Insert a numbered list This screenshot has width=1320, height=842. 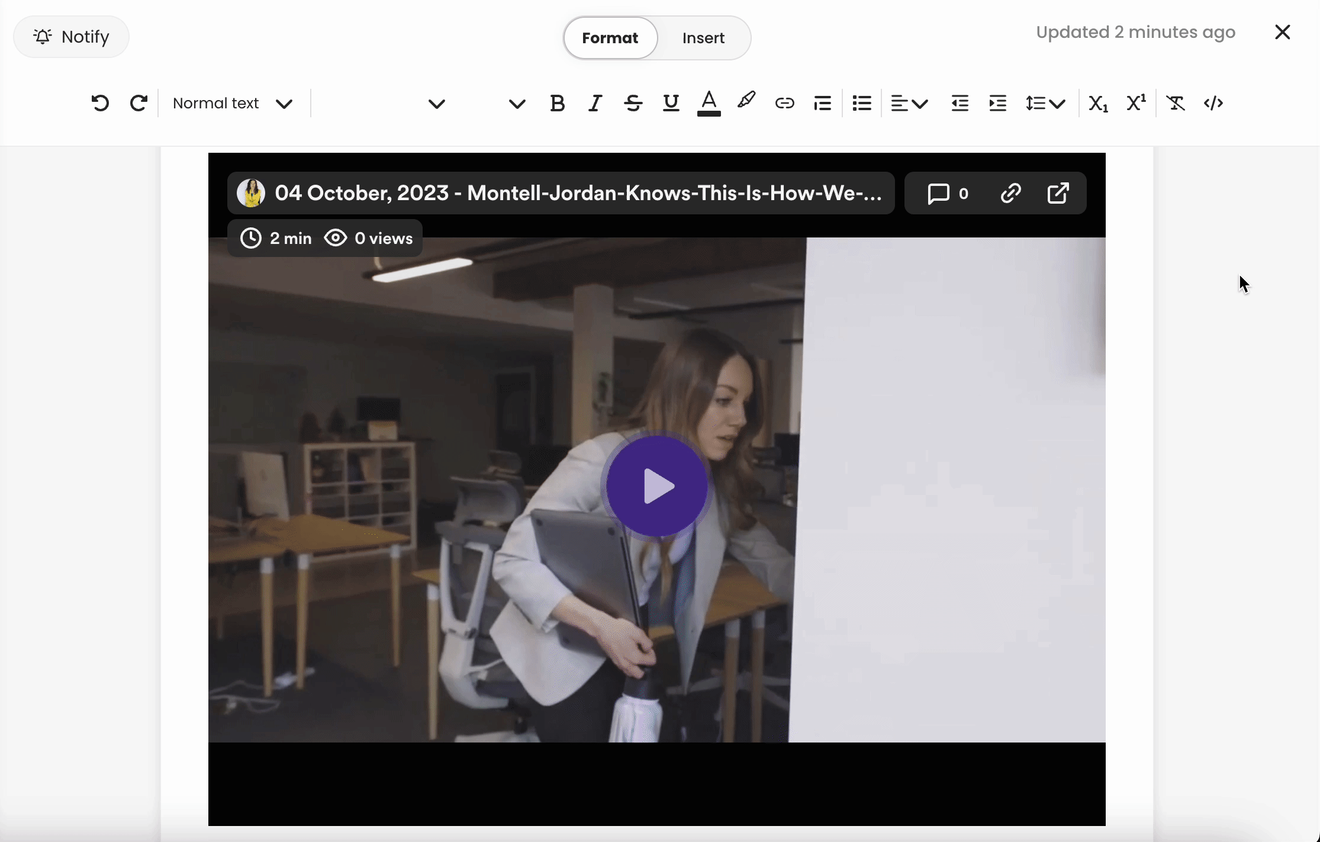pos(822,103)
